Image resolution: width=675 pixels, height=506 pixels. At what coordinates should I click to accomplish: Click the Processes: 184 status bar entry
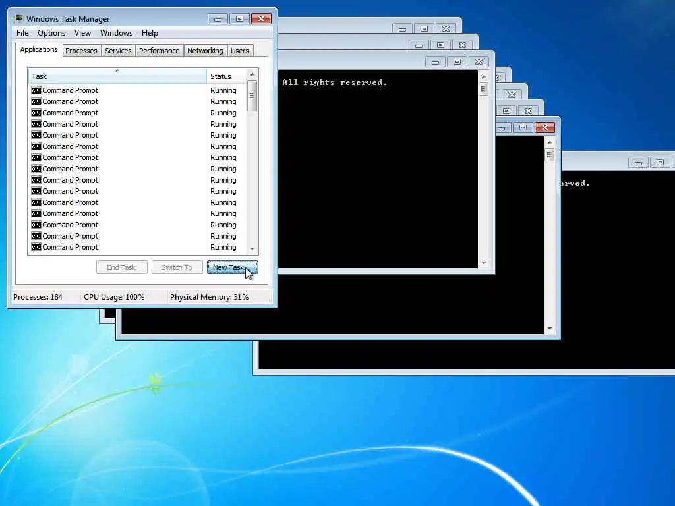coord(38,297)
